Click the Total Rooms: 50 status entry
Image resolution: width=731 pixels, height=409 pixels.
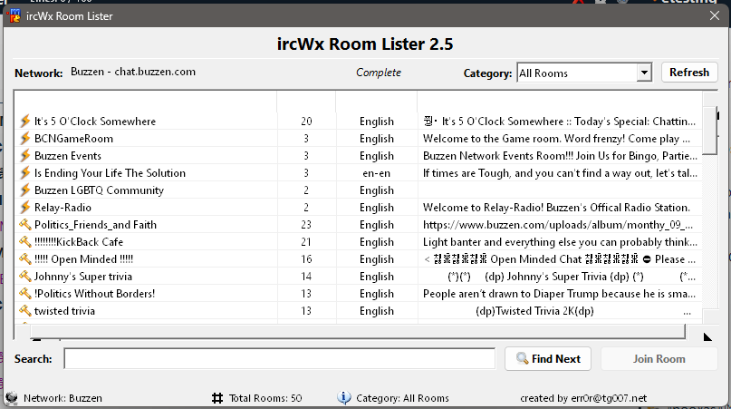(265, 398)
